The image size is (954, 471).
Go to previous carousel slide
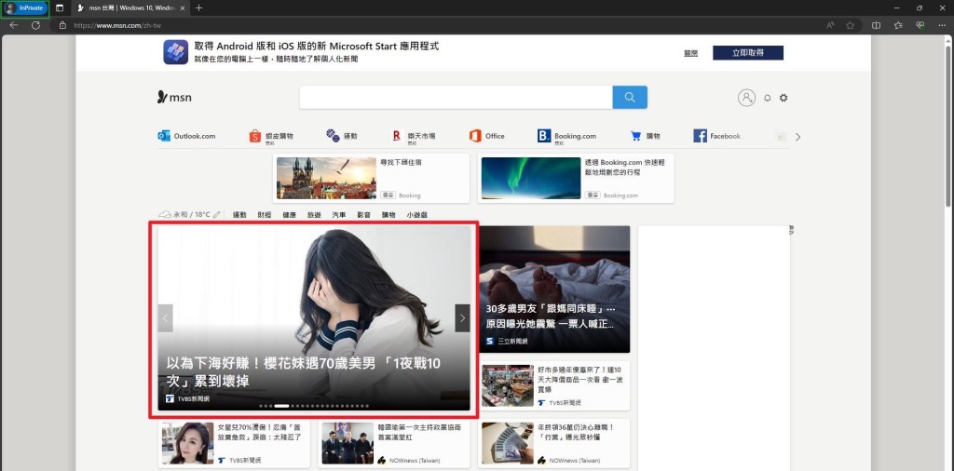click(x=166, y=317)
